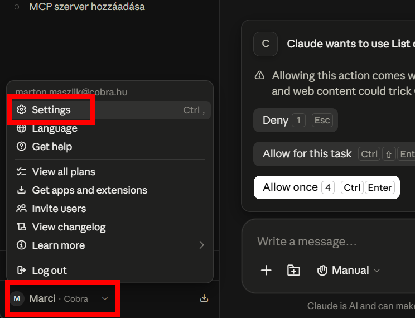
Task: Click the download icon beside the account name
Action: (204, 298)
